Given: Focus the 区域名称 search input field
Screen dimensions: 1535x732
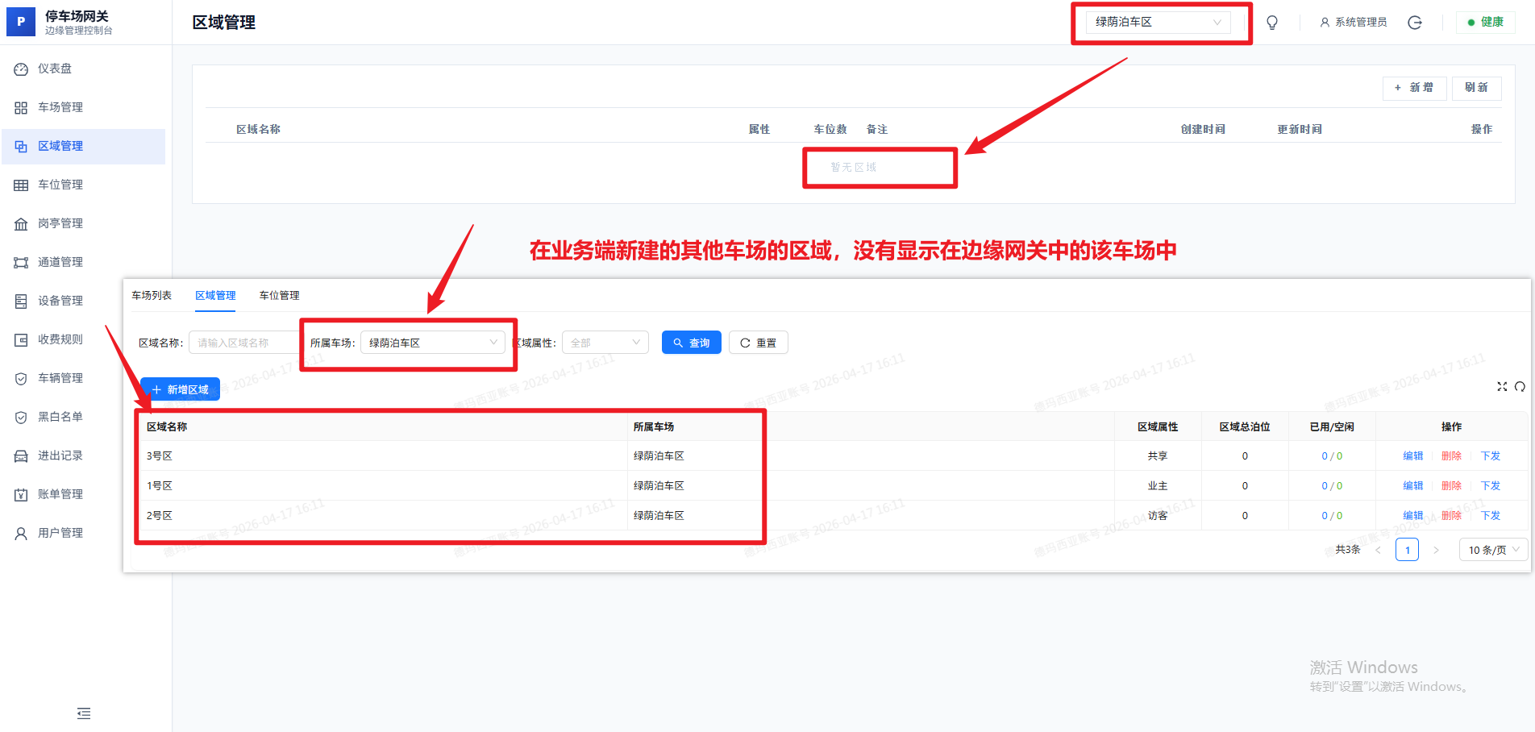Looking at the screenshot, I should (x=242, y=343).
